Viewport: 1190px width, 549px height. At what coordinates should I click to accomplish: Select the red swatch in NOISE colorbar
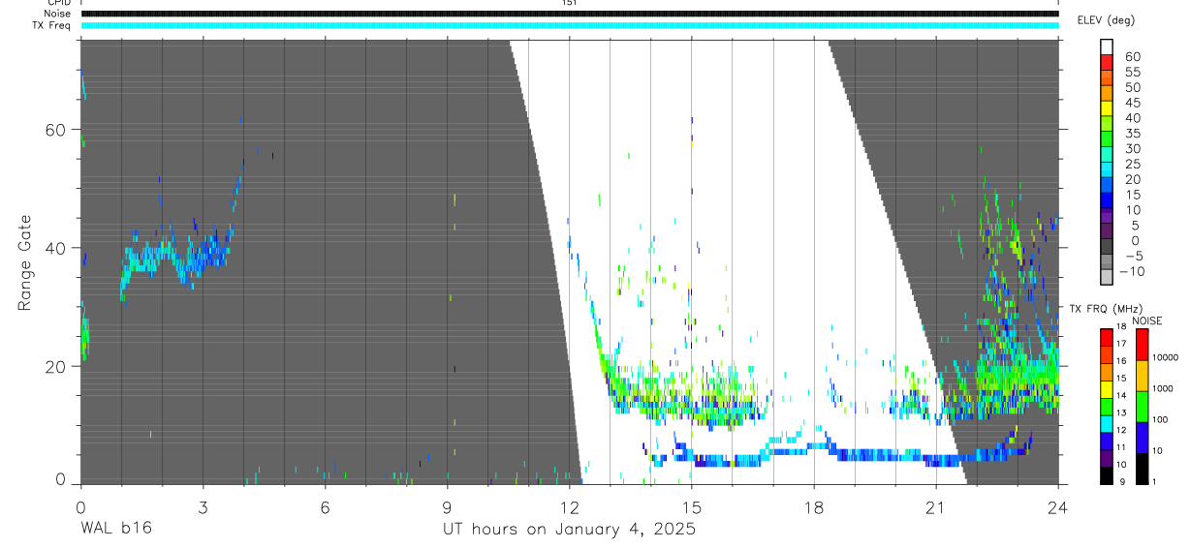click(1142, 345)
